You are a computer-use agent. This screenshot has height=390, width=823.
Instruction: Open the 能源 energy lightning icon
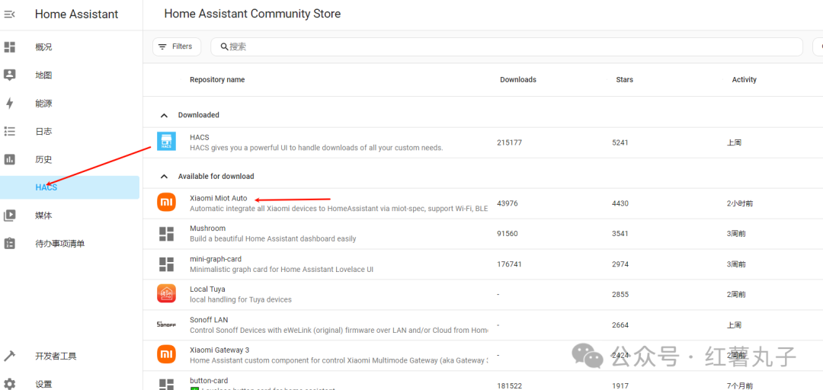point(9,104)
